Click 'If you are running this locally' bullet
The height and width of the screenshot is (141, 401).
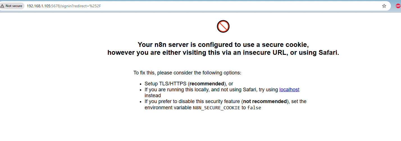(x=222, y=92)
